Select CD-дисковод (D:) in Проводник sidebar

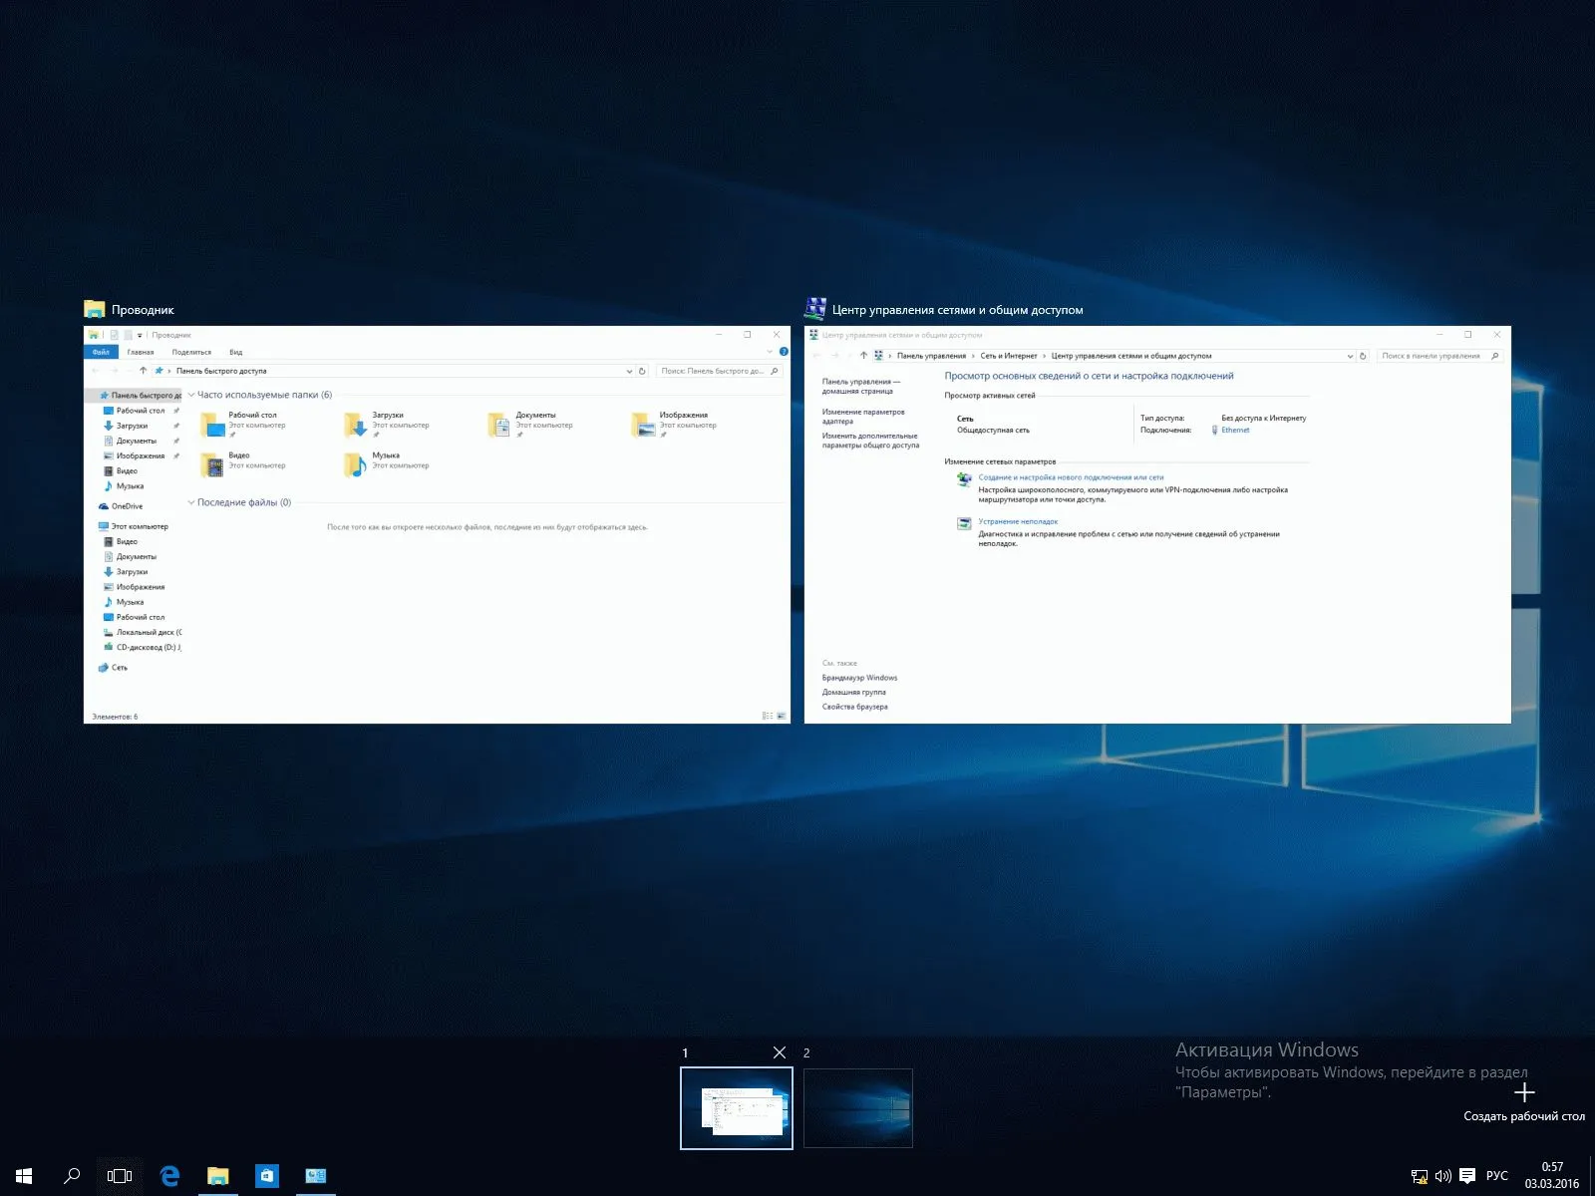[143, 647]
